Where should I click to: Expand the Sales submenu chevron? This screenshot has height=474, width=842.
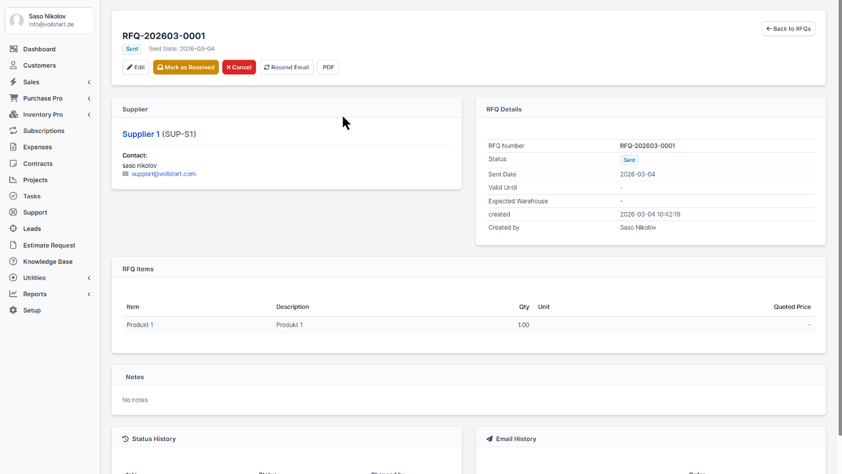(x=89, y=82)
